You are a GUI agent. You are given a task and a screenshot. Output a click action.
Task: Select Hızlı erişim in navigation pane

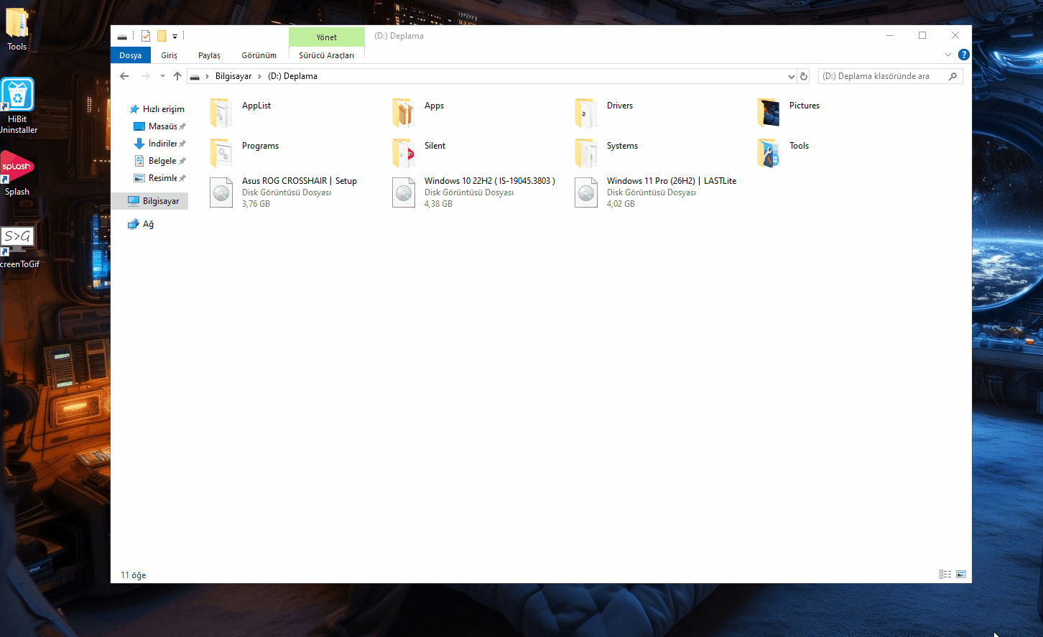coord(157,109)
